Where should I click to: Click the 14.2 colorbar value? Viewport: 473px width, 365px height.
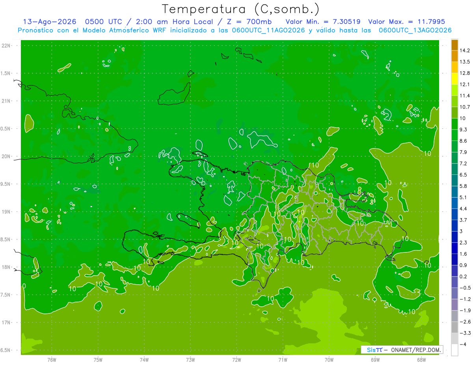[x=465, y=50]
